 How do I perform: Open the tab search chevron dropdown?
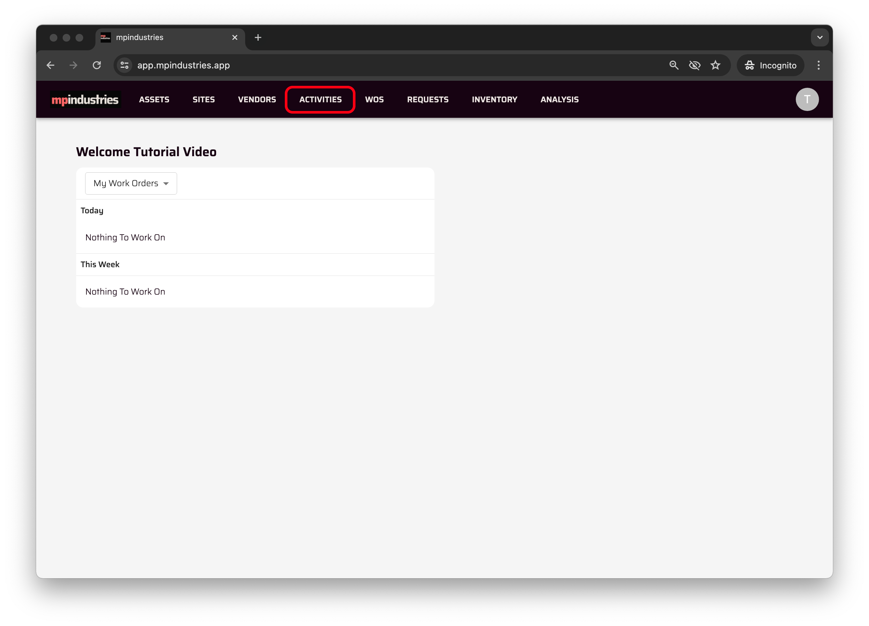[x=820, y=37]
